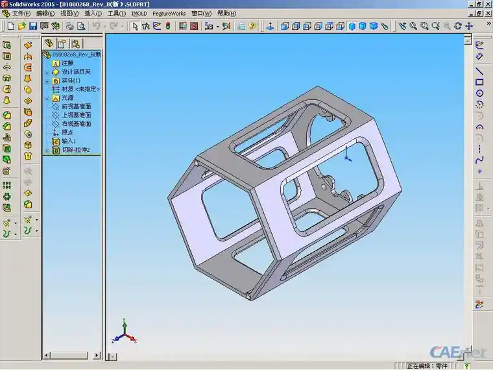The image size is (493, 370).
Task: Click the Rebuild traffic light icon
Action: click(x=168, y=26)
